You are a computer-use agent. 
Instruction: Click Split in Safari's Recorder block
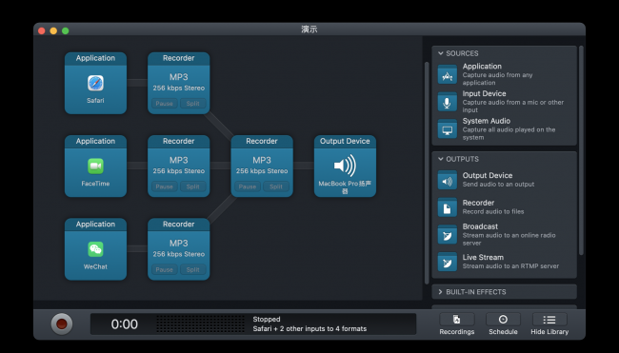click(x=193, y=104)
